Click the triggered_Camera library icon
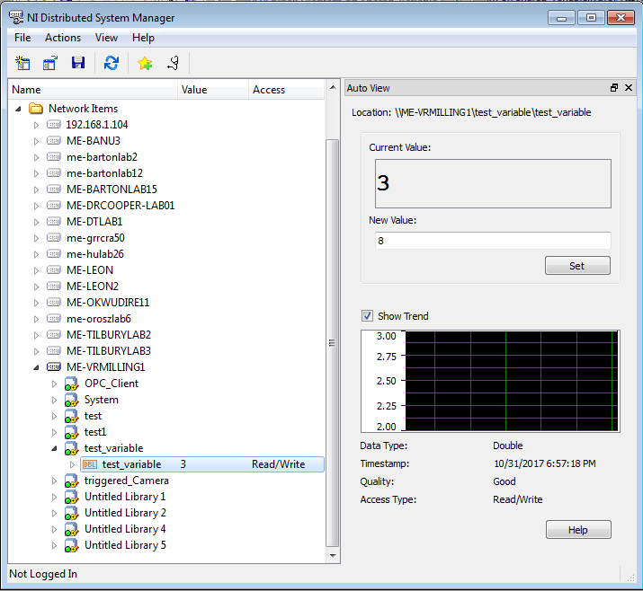 (71, 481)
